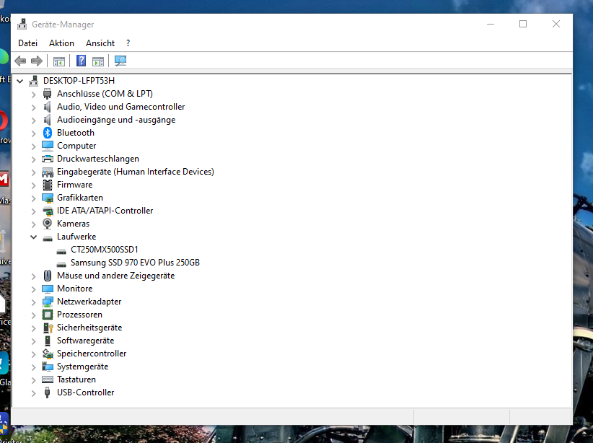
Task: Click the Prozessoren CPU icon
Action: point(48,315)
